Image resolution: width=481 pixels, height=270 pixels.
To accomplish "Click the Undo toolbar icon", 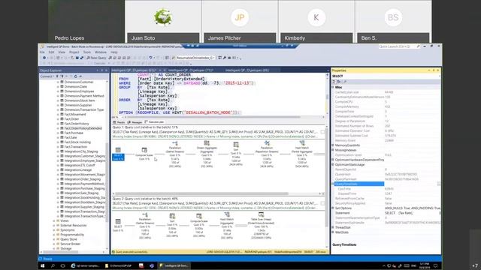I will (x=150, y=58).
